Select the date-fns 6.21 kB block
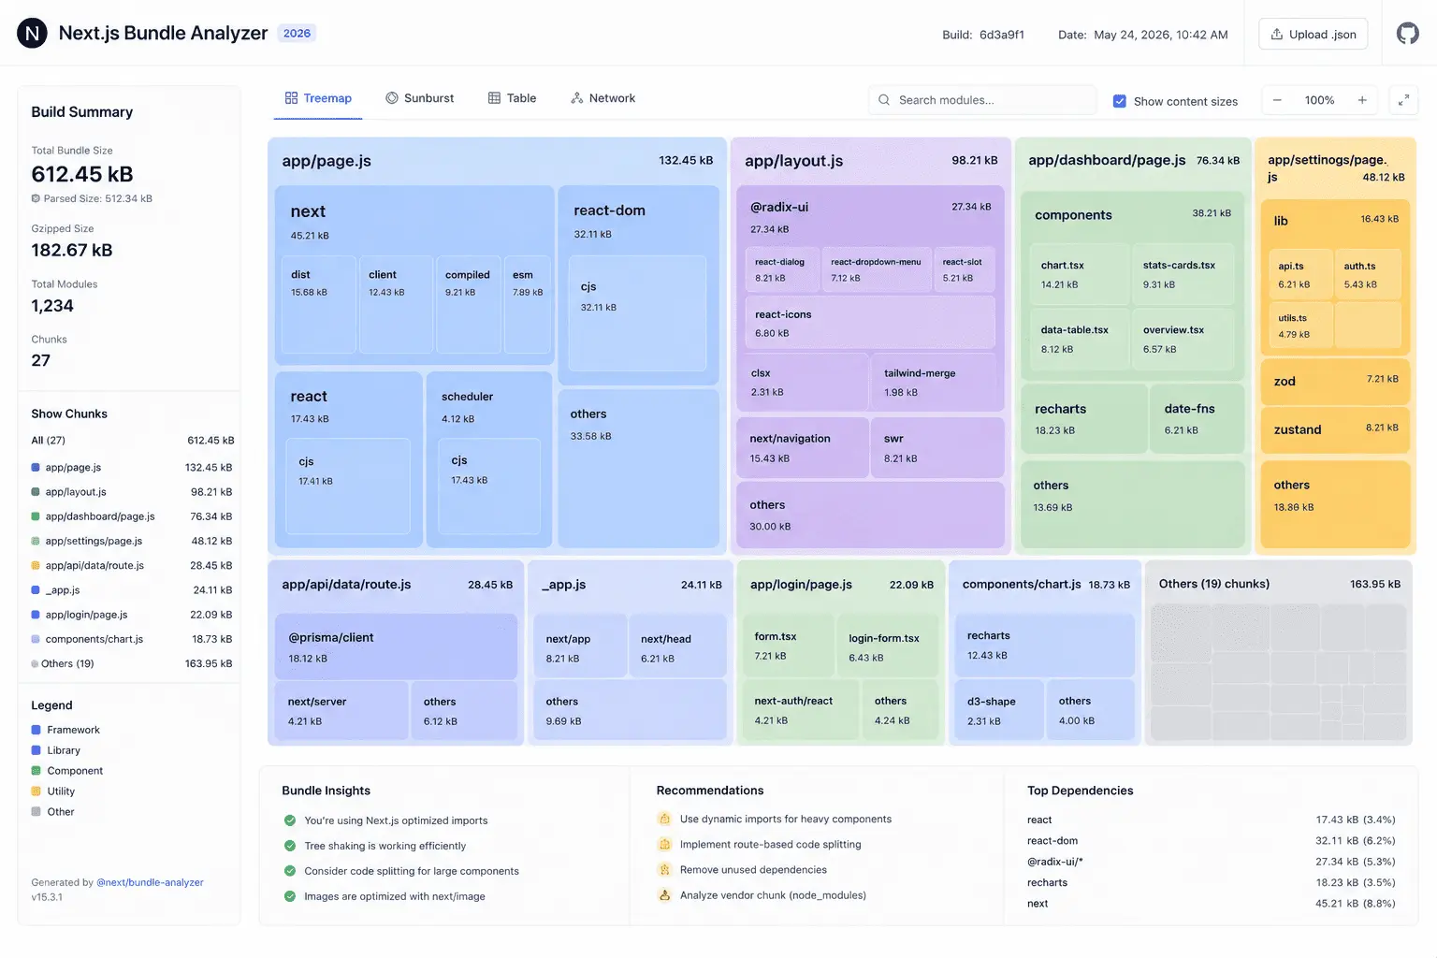Image resolution: width=1437 pixels, height=958 pixels. click(1197, 418)
